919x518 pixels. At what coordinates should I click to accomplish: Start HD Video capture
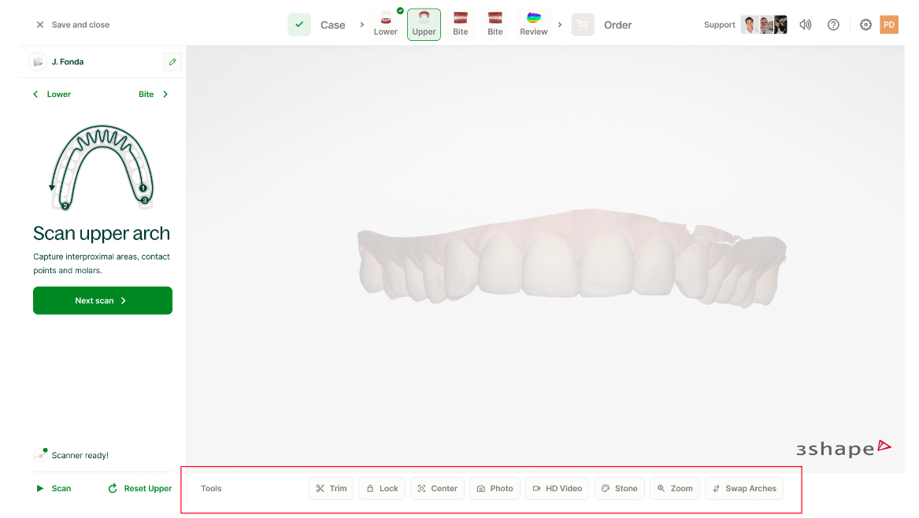tap(557, 488)
